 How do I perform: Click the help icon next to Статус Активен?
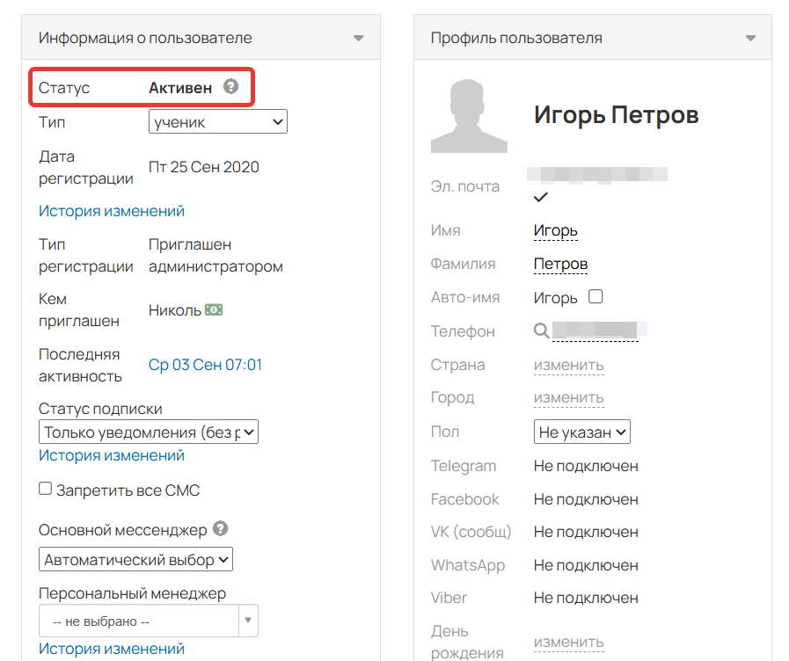point(230,86)
